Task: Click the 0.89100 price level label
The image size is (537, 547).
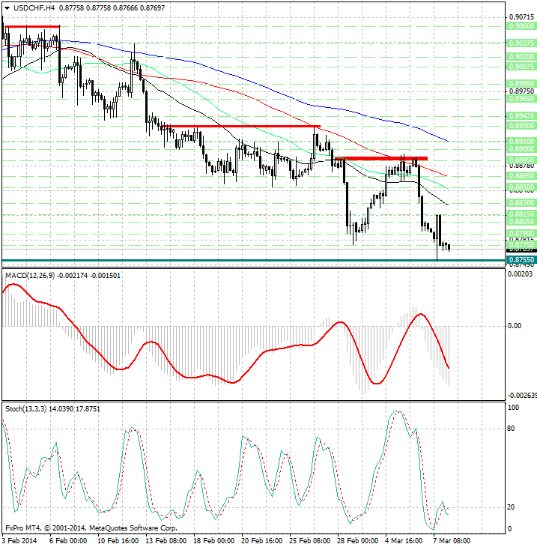Action: [x=521, y=142]
